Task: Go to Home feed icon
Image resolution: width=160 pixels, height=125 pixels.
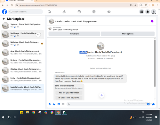Action: click(49, 12)
